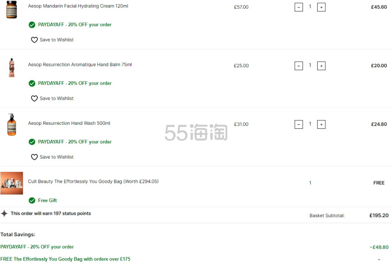This screenshot has height=265, width=392.
Task: Open Aesop Resurrection Aromatique Hand Balm 75ml link
Action: [x=80, y=64]
